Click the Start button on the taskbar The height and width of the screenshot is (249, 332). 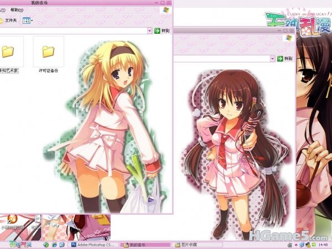(19, 245)
